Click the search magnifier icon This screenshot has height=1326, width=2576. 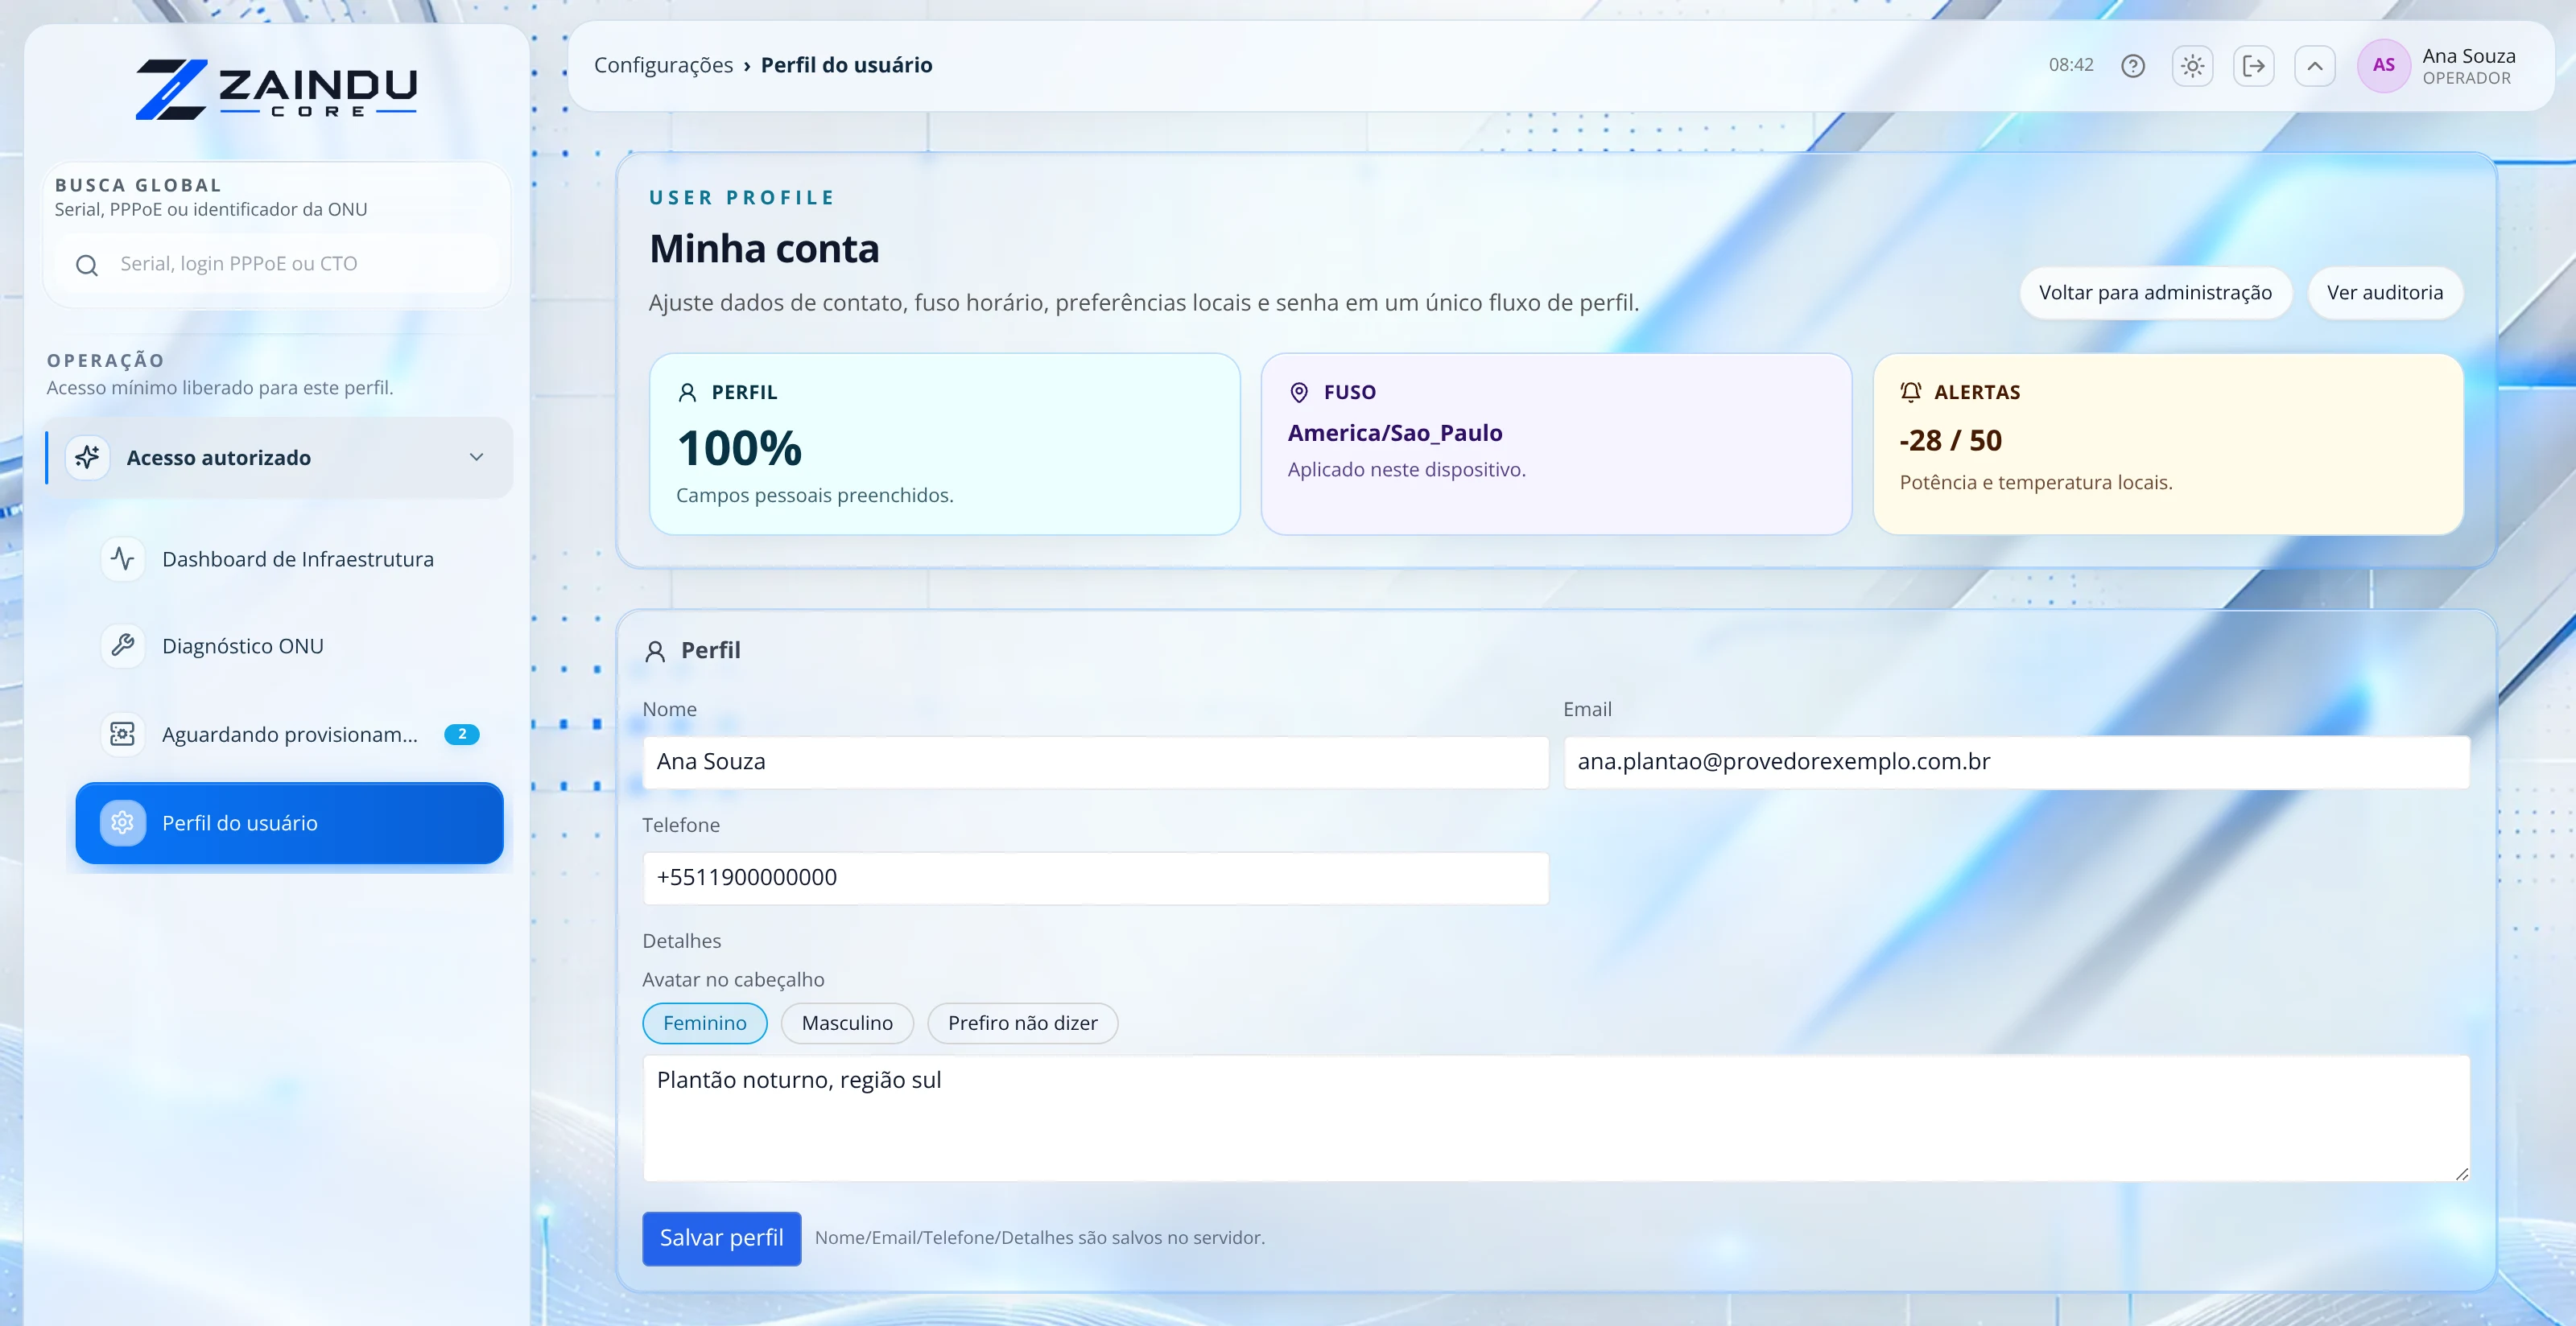click(x=87, y=265)
